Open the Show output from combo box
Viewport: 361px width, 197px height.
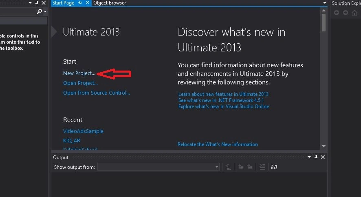[x=158, y=167]
